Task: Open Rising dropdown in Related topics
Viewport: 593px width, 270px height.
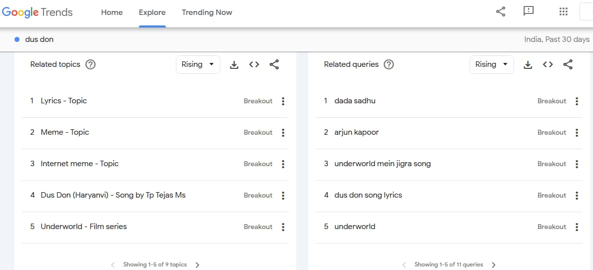Action: click(x=198, y=64)
